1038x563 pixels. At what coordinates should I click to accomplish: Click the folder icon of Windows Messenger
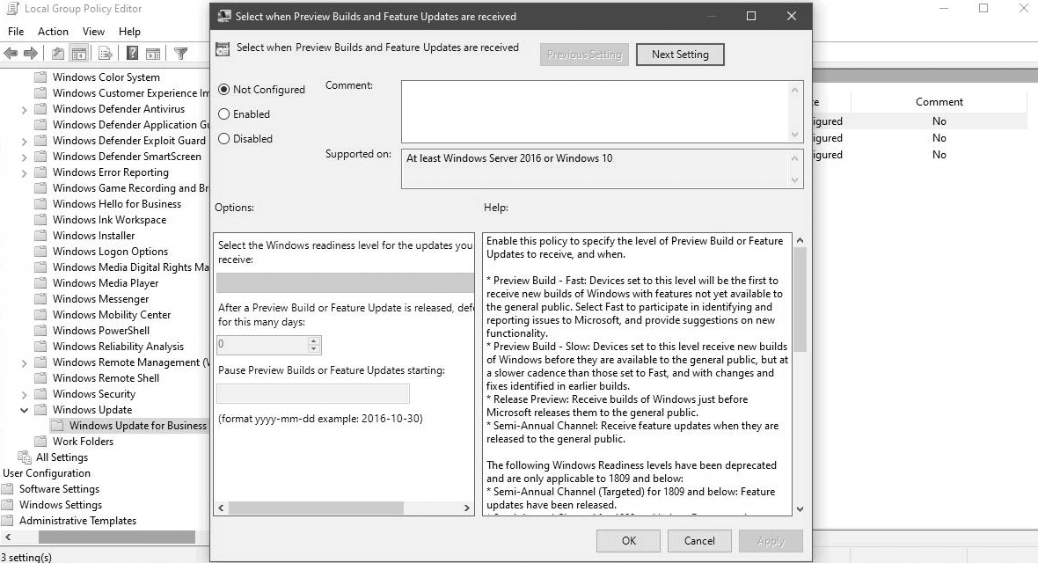[x=41, y=299]
